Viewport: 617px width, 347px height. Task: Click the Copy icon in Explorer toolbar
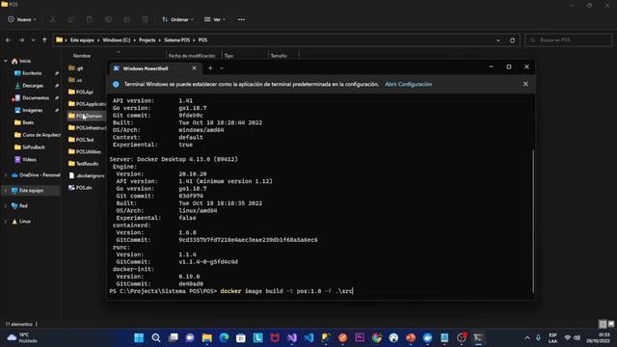click(70, 19)
